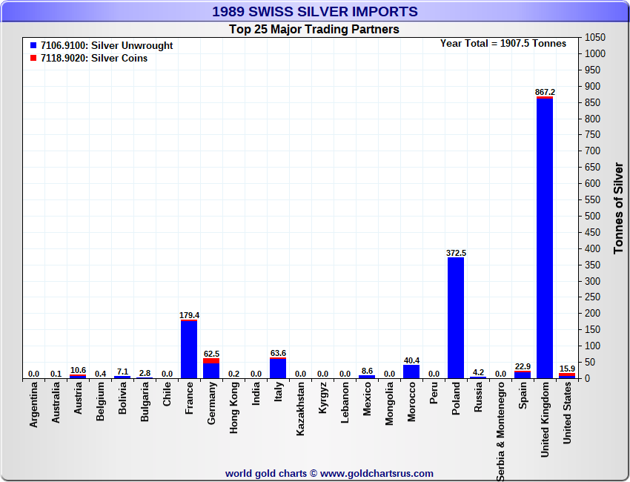This screenshot has height=482, width=630.
Task: Click the 10.6 value label
Action: (78, 370)
